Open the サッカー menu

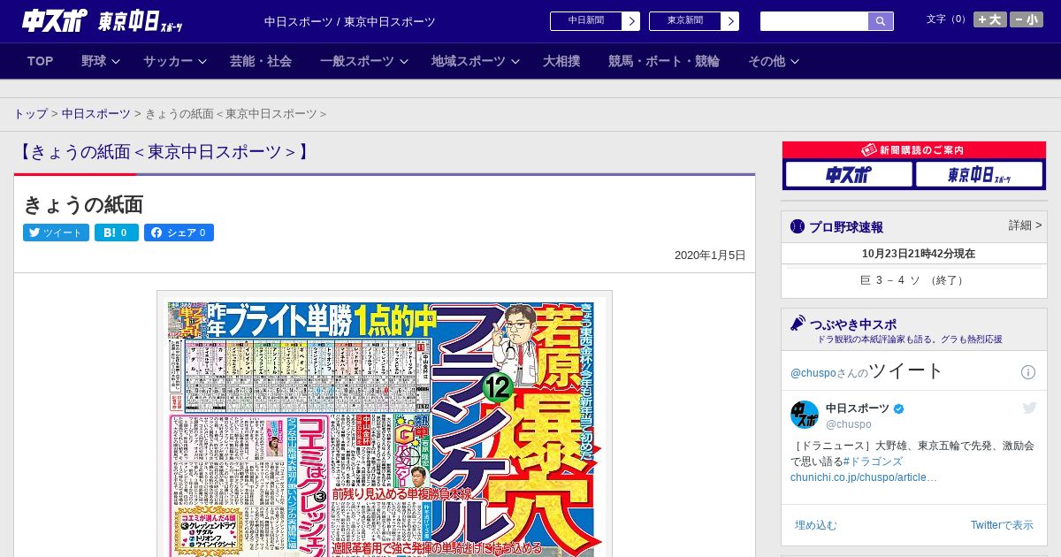tap(168, 61)
